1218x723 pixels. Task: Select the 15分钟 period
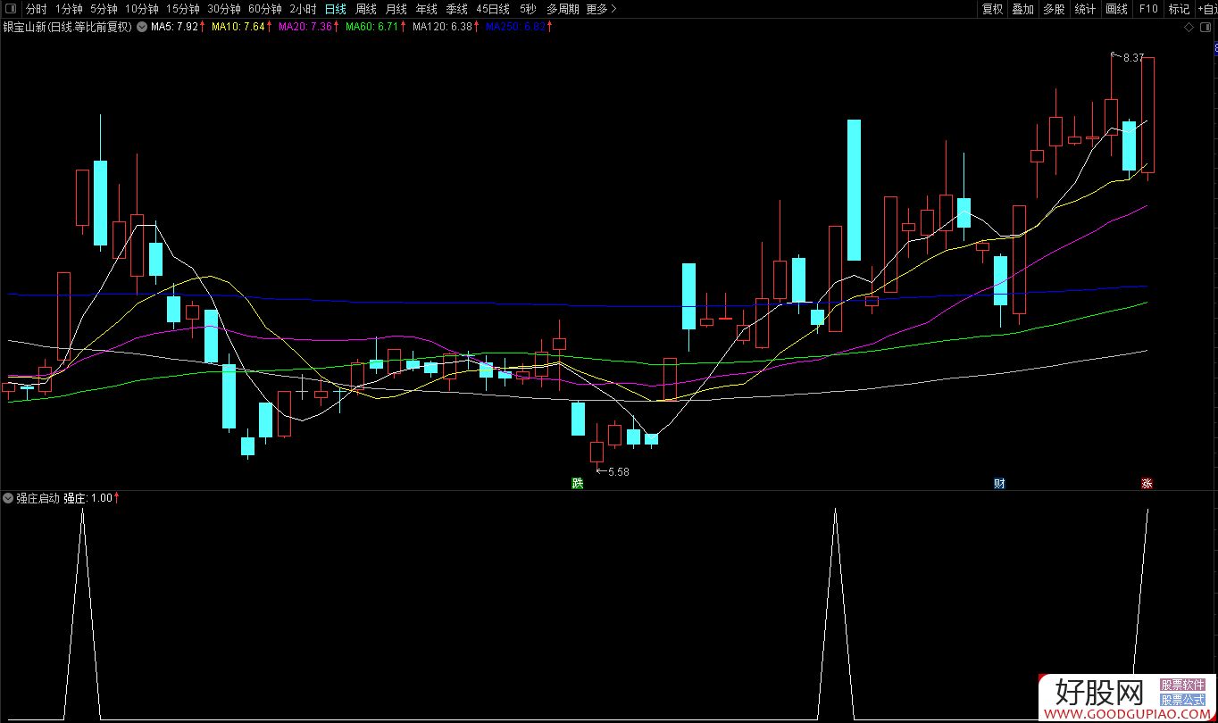[183, 9]
